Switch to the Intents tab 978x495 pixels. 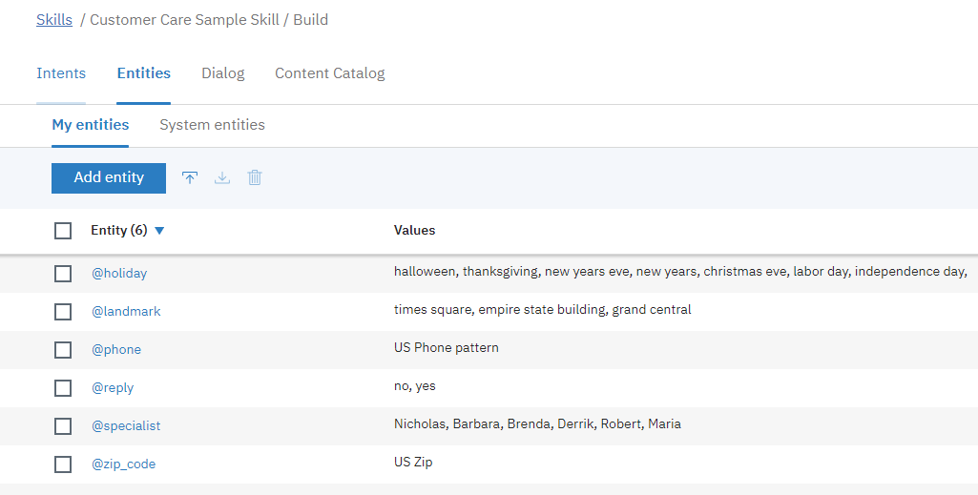[x=61, y=73]
